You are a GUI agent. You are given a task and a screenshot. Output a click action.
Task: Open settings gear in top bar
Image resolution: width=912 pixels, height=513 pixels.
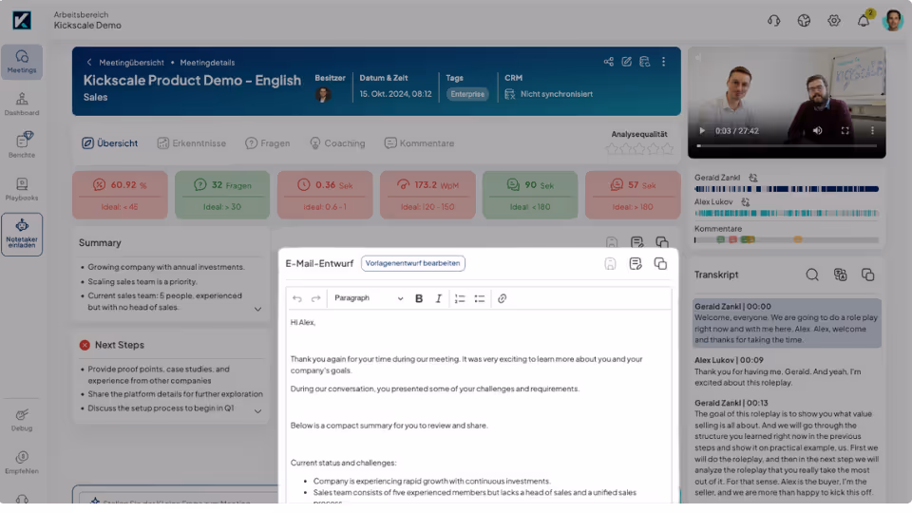834,21
